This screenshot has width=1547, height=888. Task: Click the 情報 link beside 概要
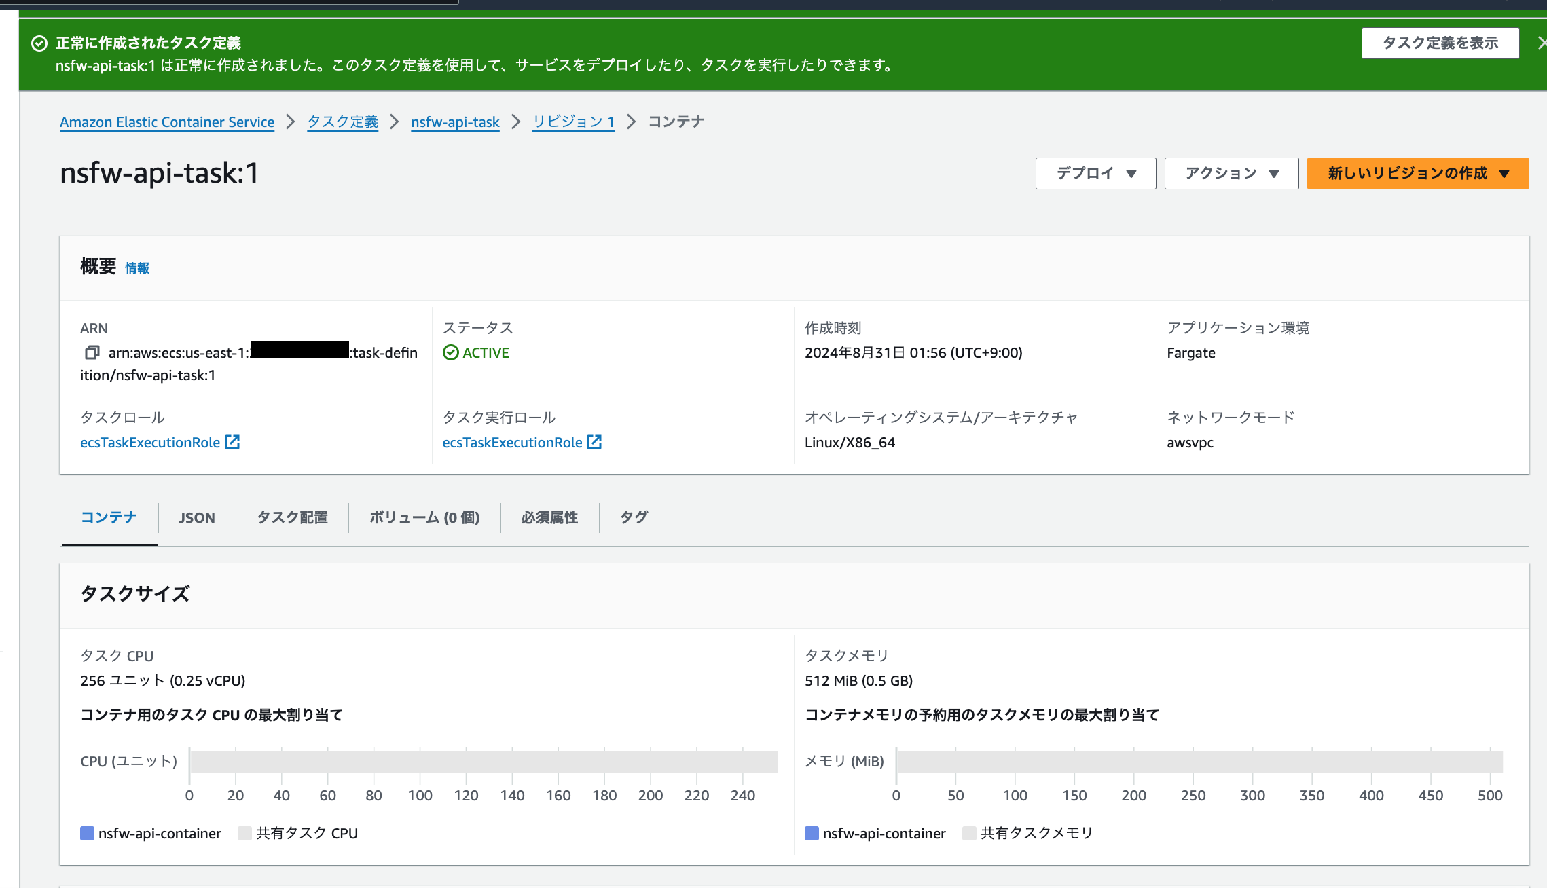[137, 268]
